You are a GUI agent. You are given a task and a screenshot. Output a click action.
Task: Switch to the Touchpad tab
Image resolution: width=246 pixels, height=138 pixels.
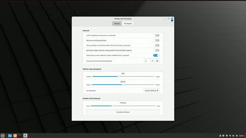[128, 23]
